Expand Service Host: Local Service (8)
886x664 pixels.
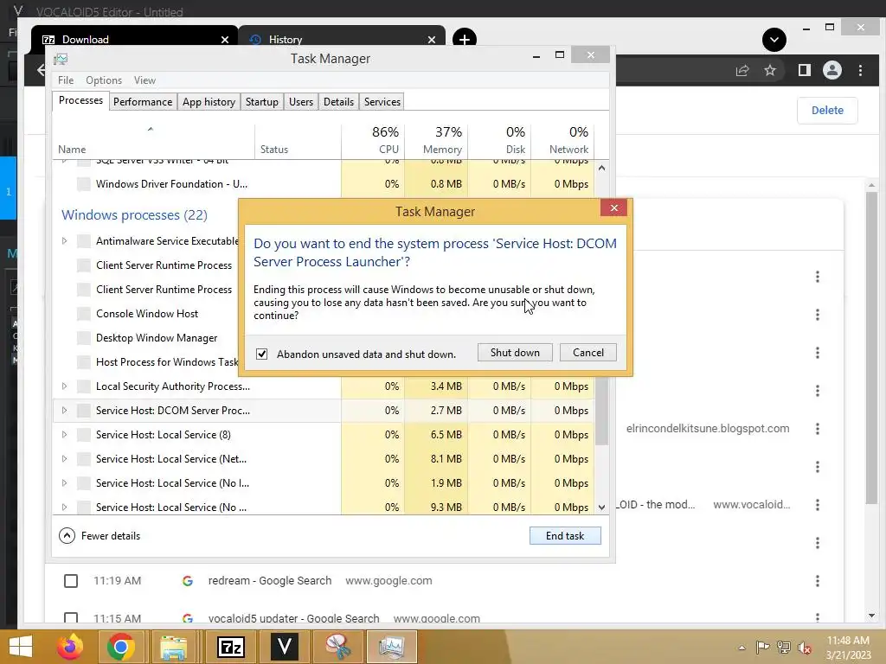pos(64,435)
